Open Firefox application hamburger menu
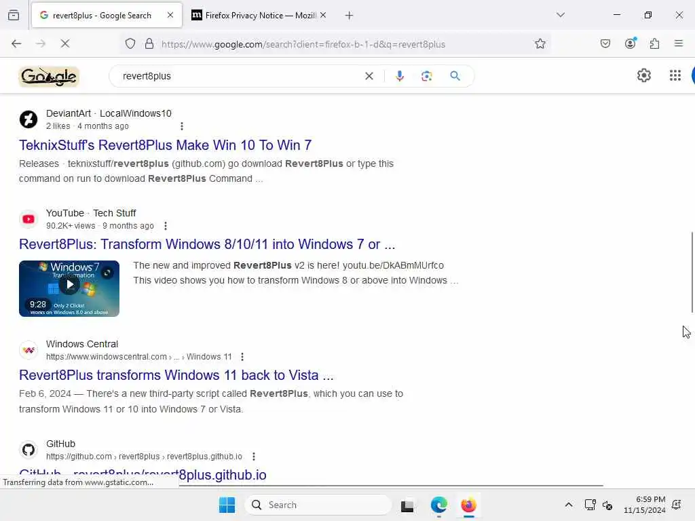The height and width of the screenshot is (521, 695). pos(679,43)
